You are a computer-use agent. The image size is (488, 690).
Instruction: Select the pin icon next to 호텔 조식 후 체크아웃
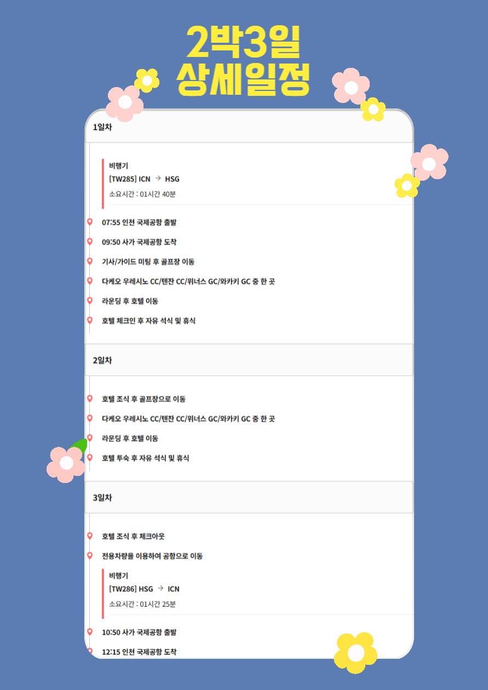[90, 537]
